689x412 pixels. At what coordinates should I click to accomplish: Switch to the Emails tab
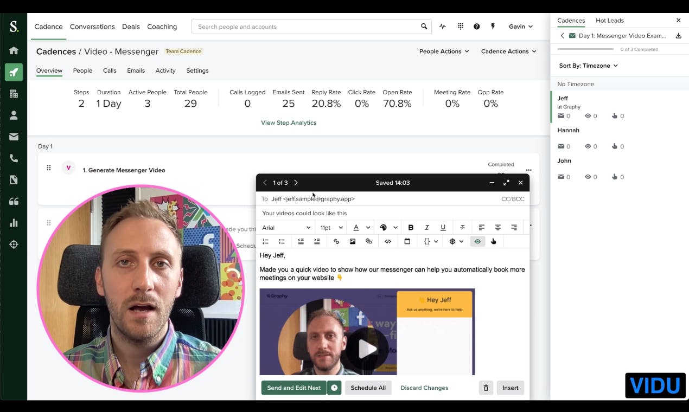click(136, 70)
